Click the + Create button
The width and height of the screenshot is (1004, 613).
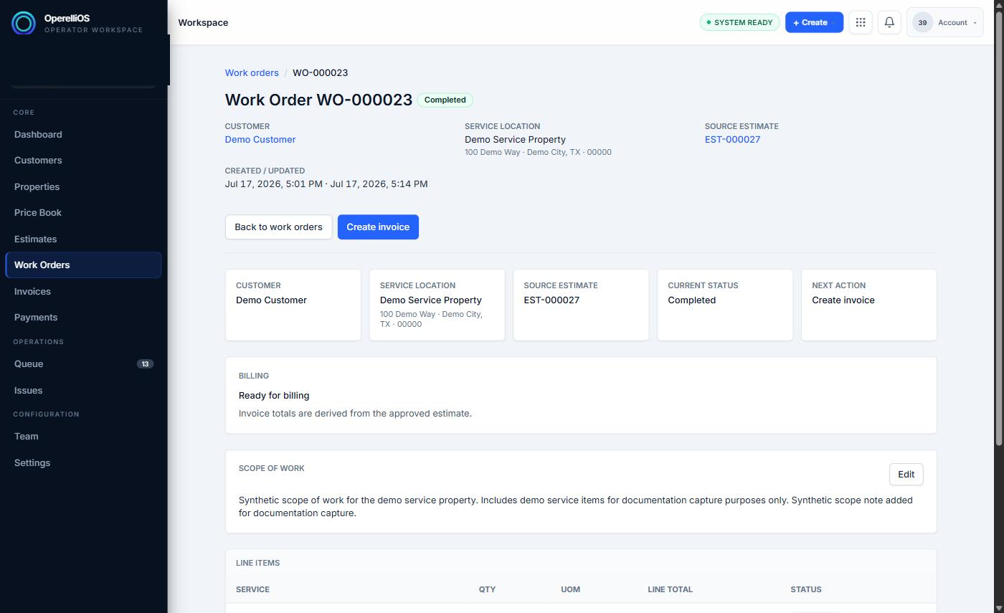[814, 22]
